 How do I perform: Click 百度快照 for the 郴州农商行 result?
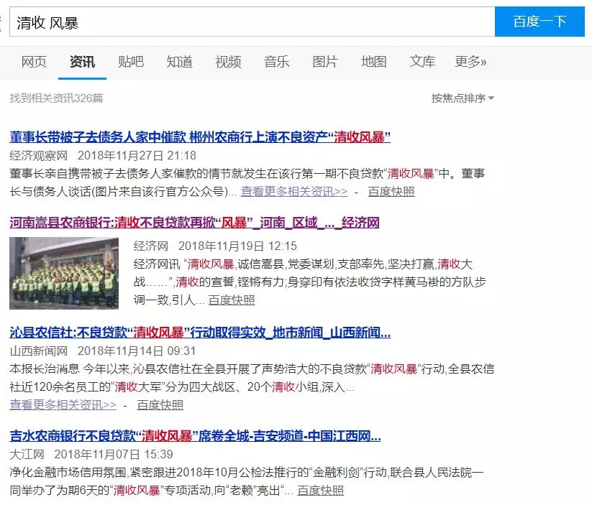tap(391, 192)
